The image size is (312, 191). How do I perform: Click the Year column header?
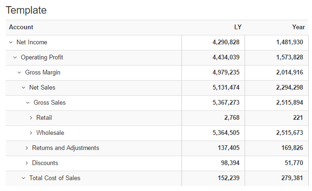298,27
